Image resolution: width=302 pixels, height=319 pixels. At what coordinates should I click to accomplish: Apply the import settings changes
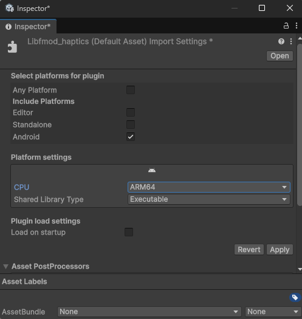coord(280,250)
